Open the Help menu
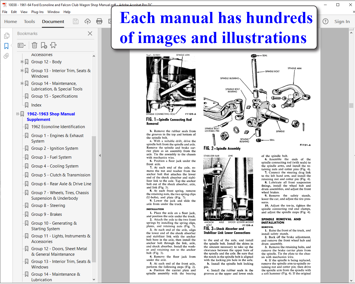This screenshot has height=284, width=355. pos(67,12)
